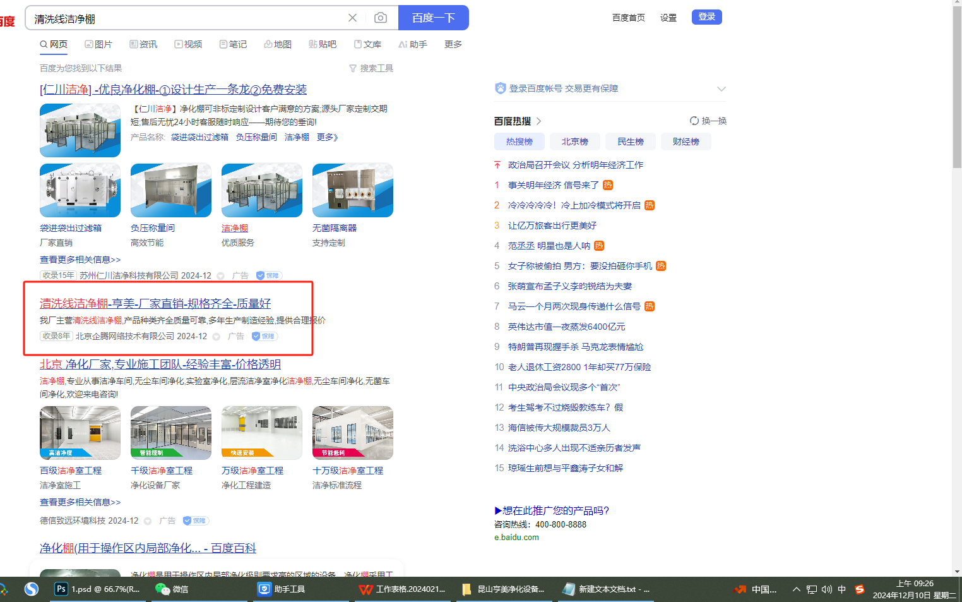Expand the 登录百度帐号 notice chevron
Image resolution: width=962 pixels, height=602 pixels.
721,88
